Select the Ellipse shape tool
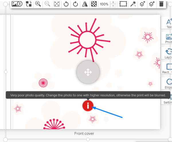 click(169, 83)
